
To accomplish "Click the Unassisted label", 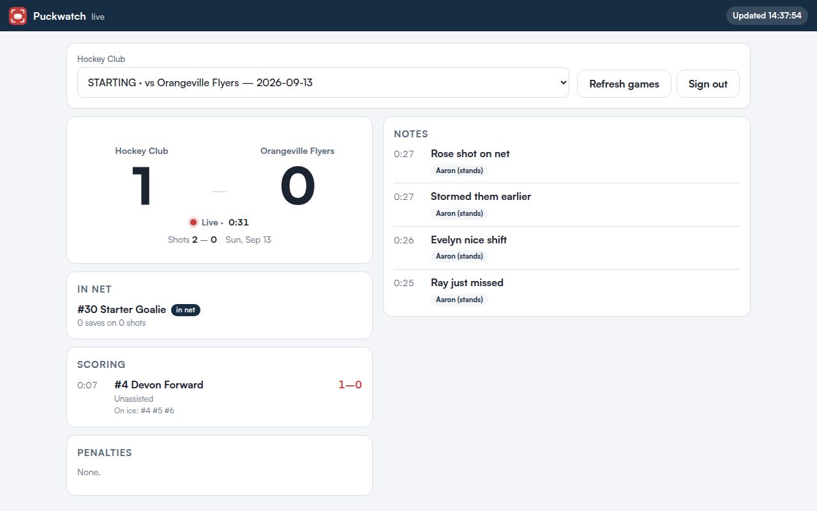I will 133,399.
